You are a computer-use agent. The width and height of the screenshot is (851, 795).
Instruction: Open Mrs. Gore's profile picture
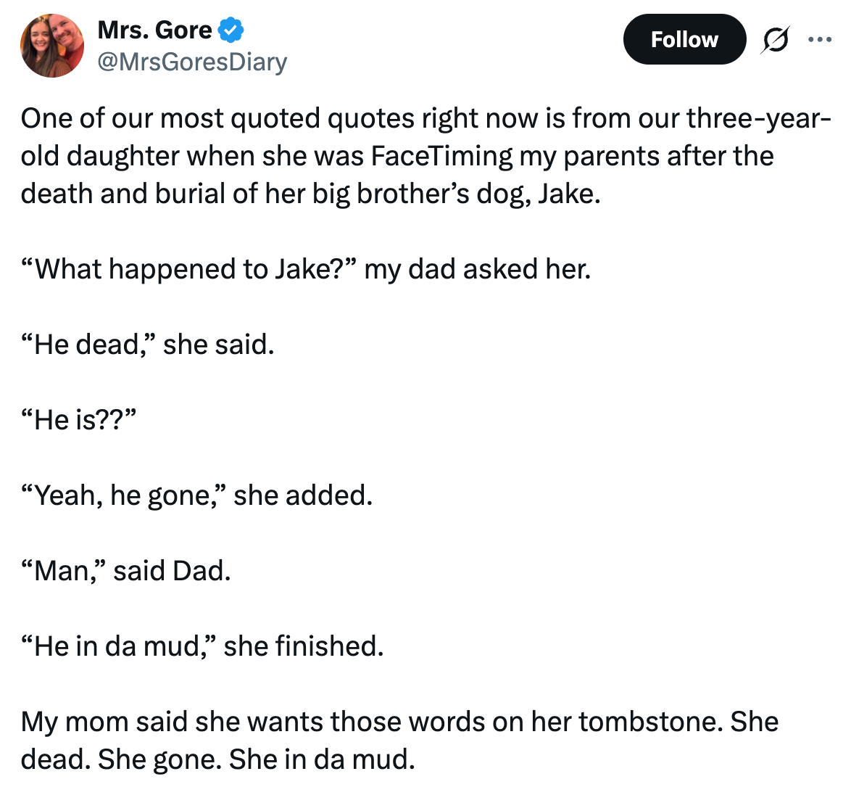tap(52, 45)
